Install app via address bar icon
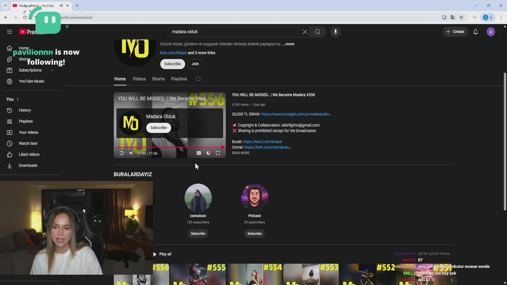Image resolution: width=507 pixels, height=285 pixels. (x=444, y=17)
